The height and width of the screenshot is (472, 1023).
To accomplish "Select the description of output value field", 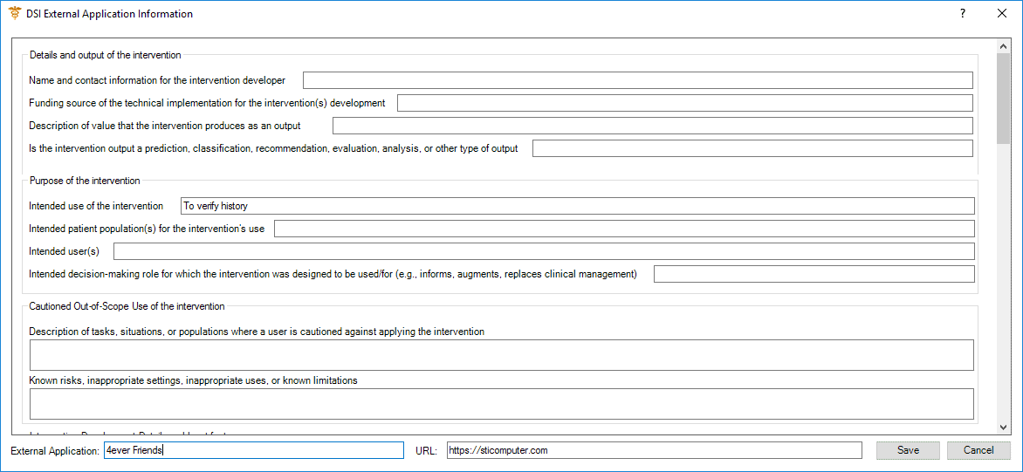I will (x=652, y=126).
